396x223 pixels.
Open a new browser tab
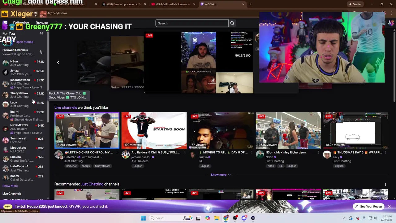point(251,4)
